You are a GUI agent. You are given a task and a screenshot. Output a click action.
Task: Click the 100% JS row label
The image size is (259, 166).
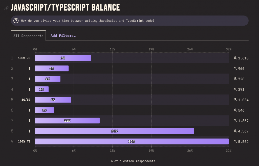coord(24,58)
